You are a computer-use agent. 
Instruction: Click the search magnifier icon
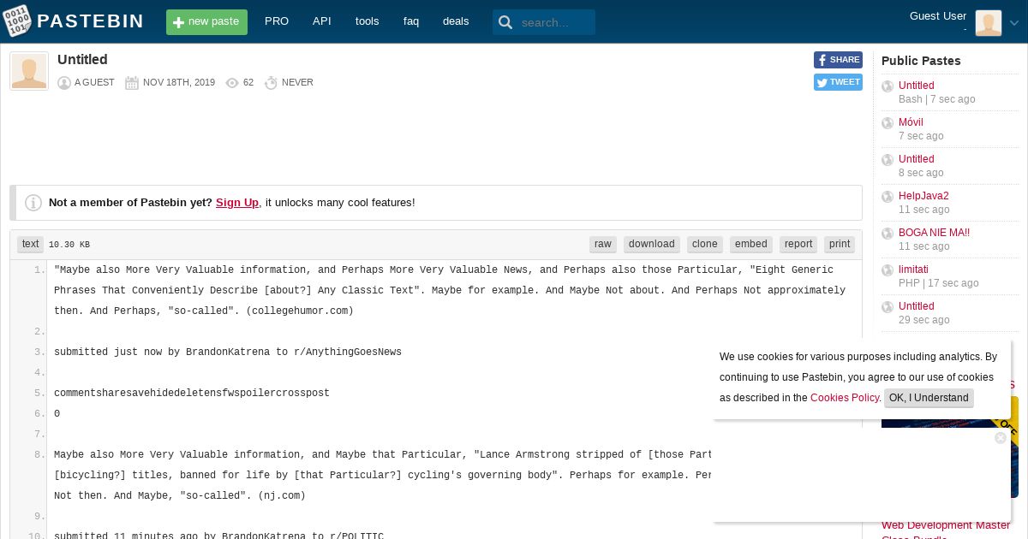505,22
